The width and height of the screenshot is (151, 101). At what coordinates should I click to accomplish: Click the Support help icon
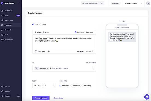tap(2, 91)
